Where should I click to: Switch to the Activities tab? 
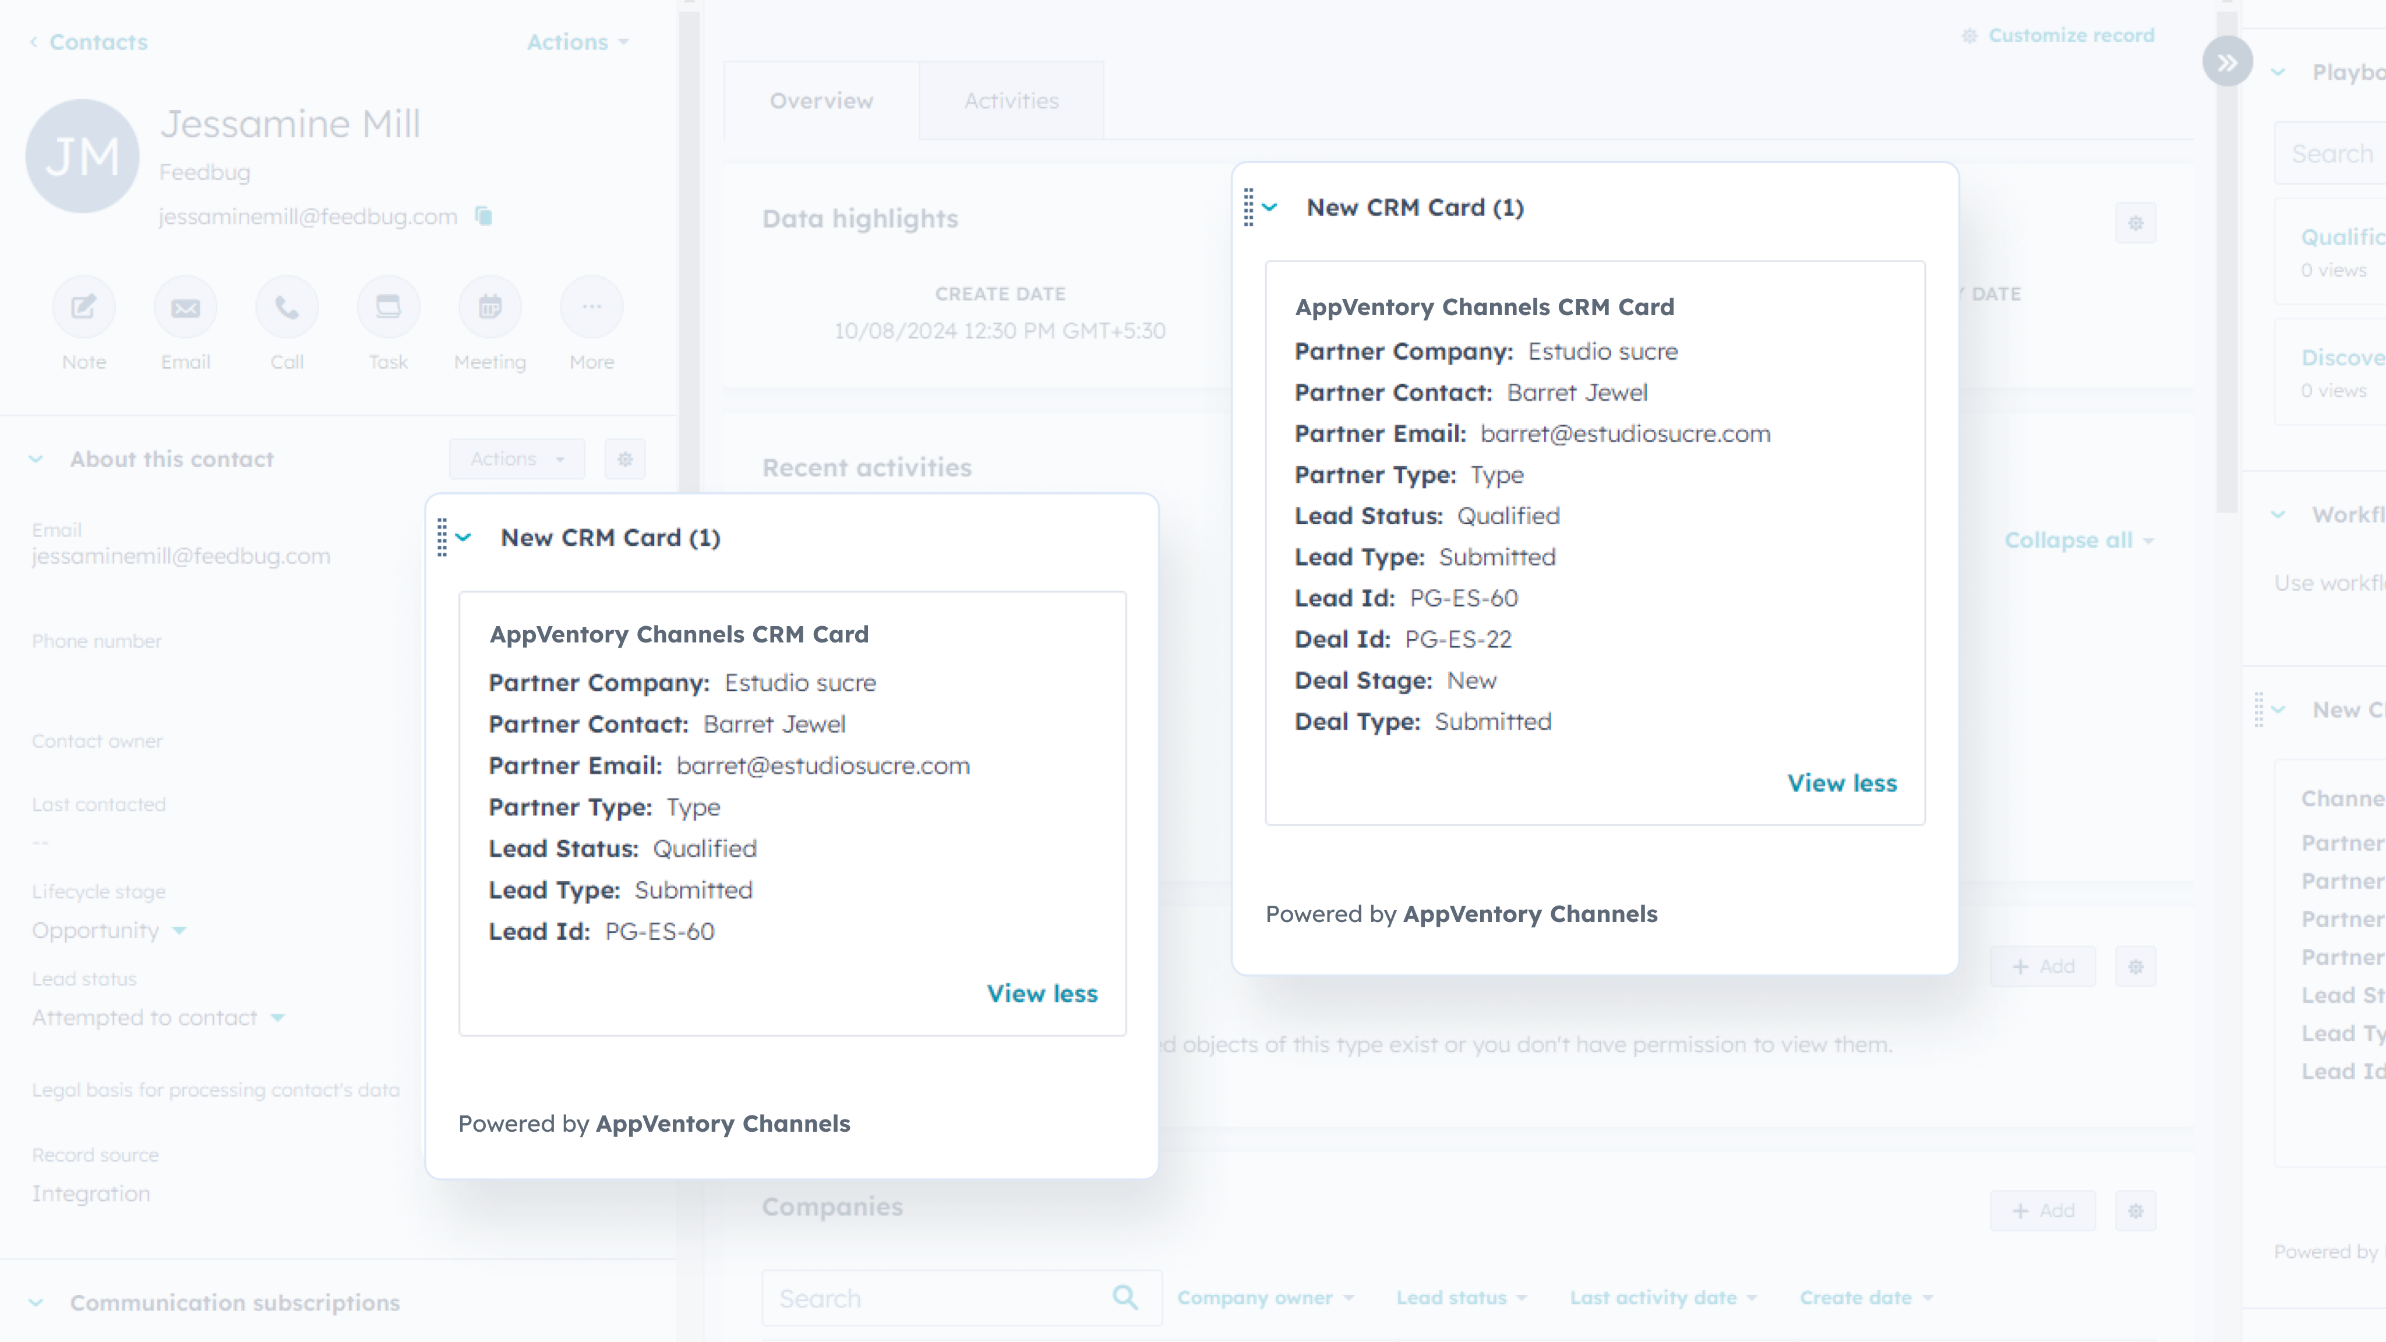point(1011,100)
